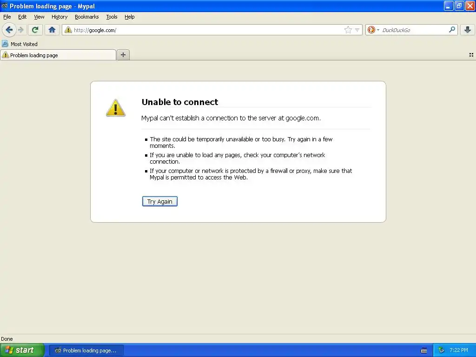
Task: Go back with the Back arrow button
Action: point(9,30)
